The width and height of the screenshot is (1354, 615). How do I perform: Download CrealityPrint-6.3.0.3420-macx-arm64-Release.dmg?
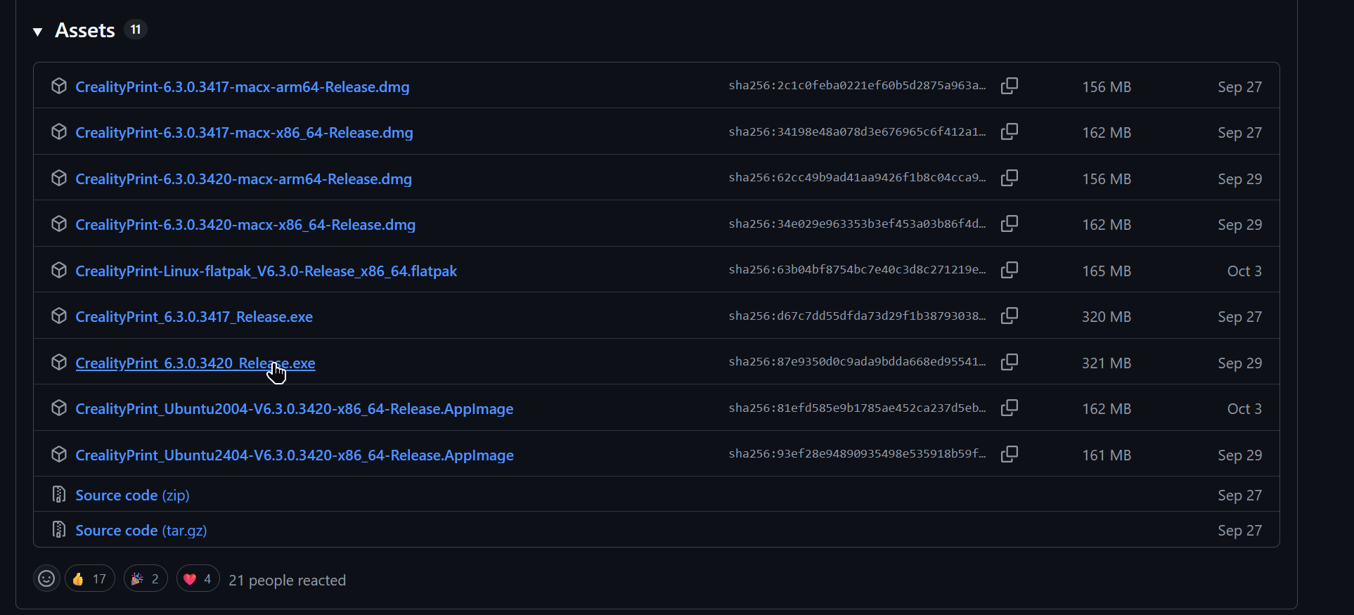click(x=243, y=179)
